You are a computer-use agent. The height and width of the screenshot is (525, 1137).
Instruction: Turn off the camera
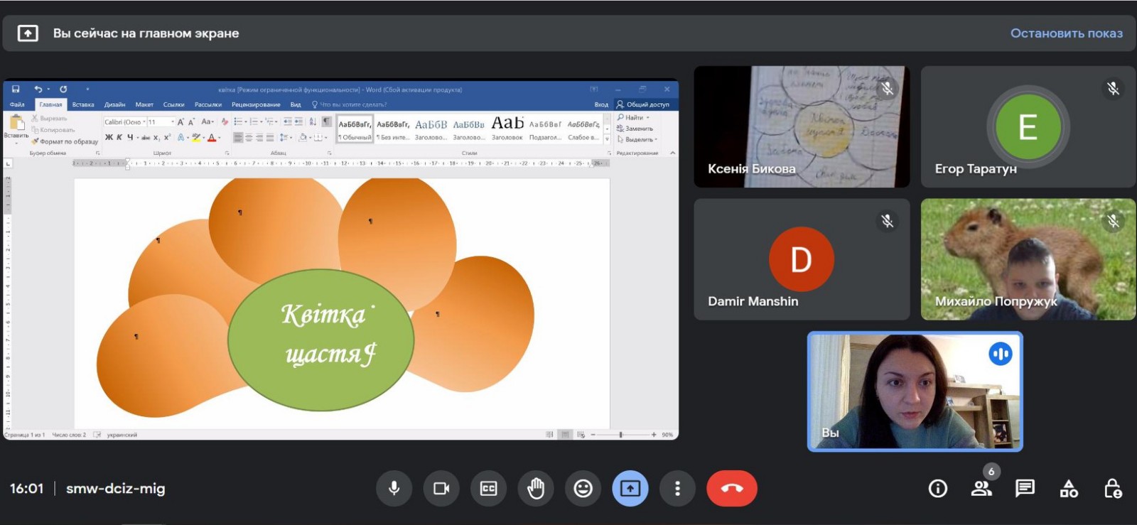(441, 489)
